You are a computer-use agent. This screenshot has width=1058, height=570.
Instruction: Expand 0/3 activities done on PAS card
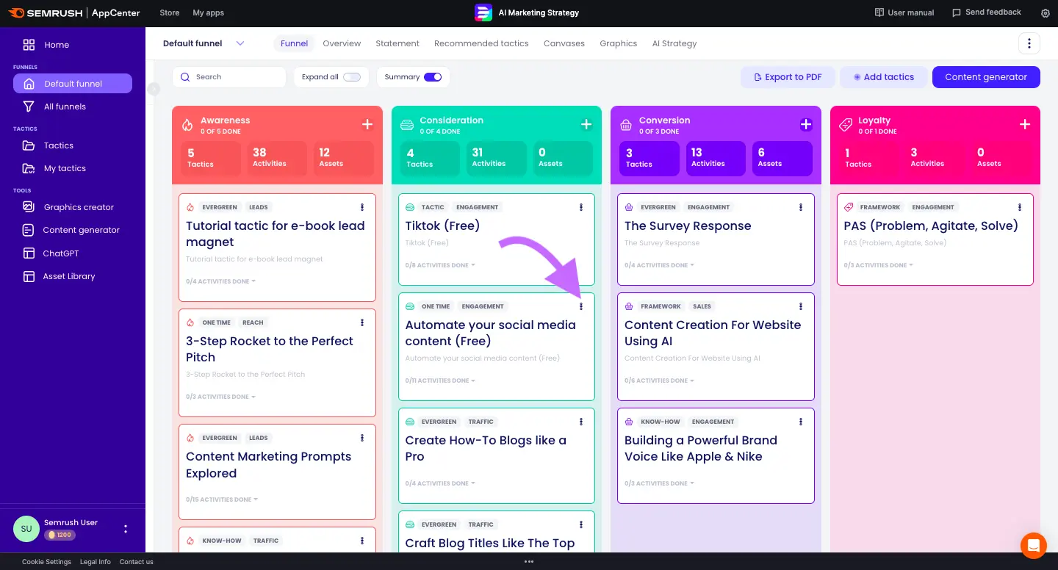[878, 265]
